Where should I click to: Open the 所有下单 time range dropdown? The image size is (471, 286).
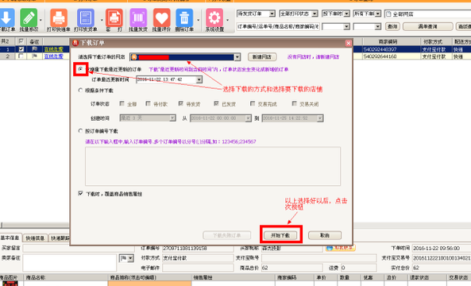(x=378, y=14)
